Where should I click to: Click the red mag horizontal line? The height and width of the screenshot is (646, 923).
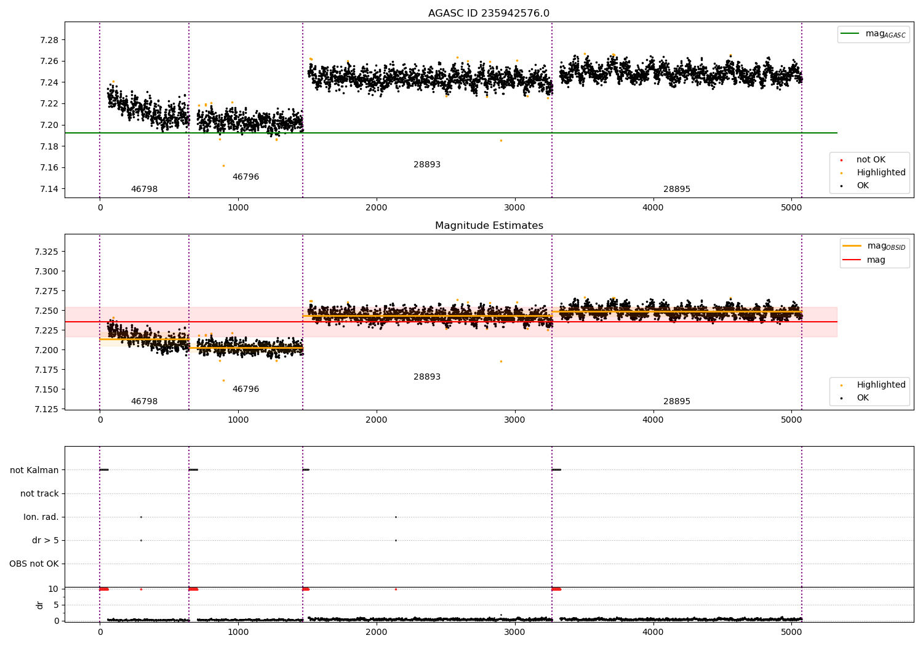click(450, 322)
